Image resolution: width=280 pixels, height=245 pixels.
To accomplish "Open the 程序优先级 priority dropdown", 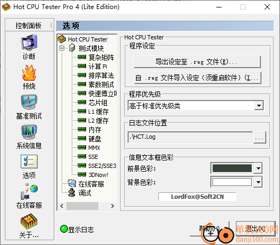I will pyautogui.click(x=259, y=106).
